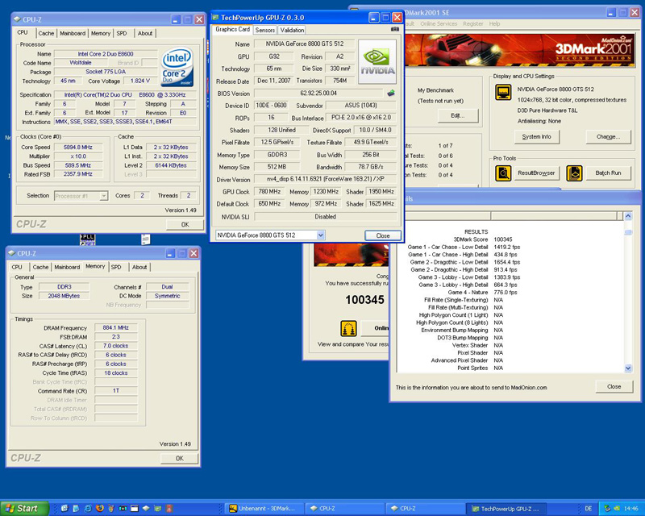The image size is (645, 516).
Task: Click the taskbar clock showing 14:46
Action: point(630,509)
